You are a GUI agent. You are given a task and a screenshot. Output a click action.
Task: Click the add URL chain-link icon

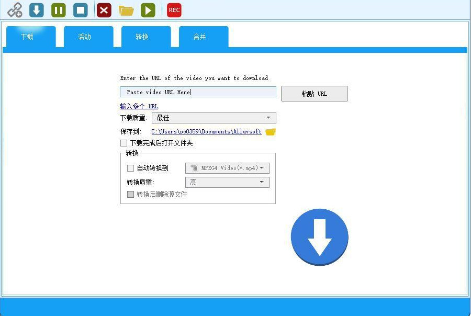(15, 10)
